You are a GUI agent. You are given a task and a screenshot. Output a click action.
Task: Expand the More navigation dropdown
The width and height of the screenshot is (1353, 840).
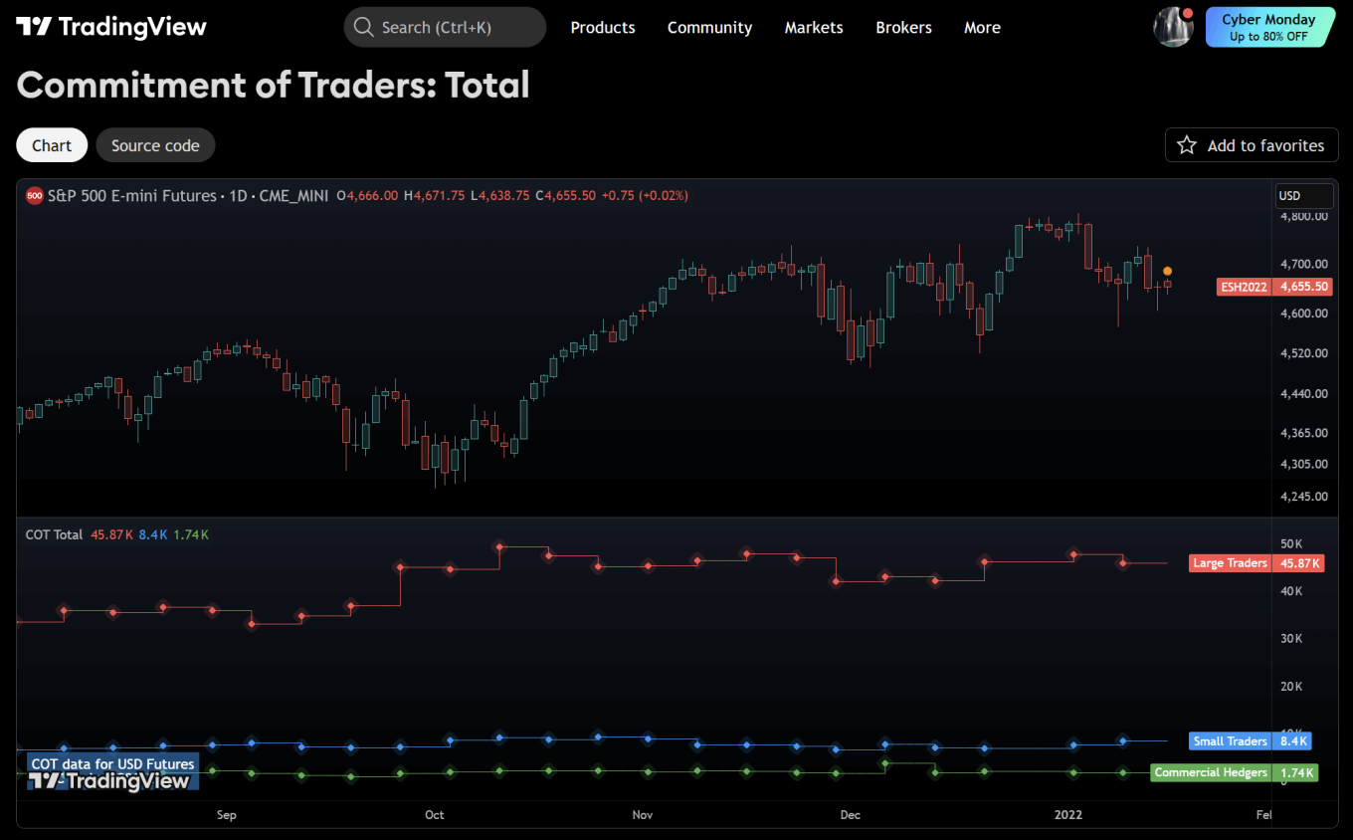(982, 27)
